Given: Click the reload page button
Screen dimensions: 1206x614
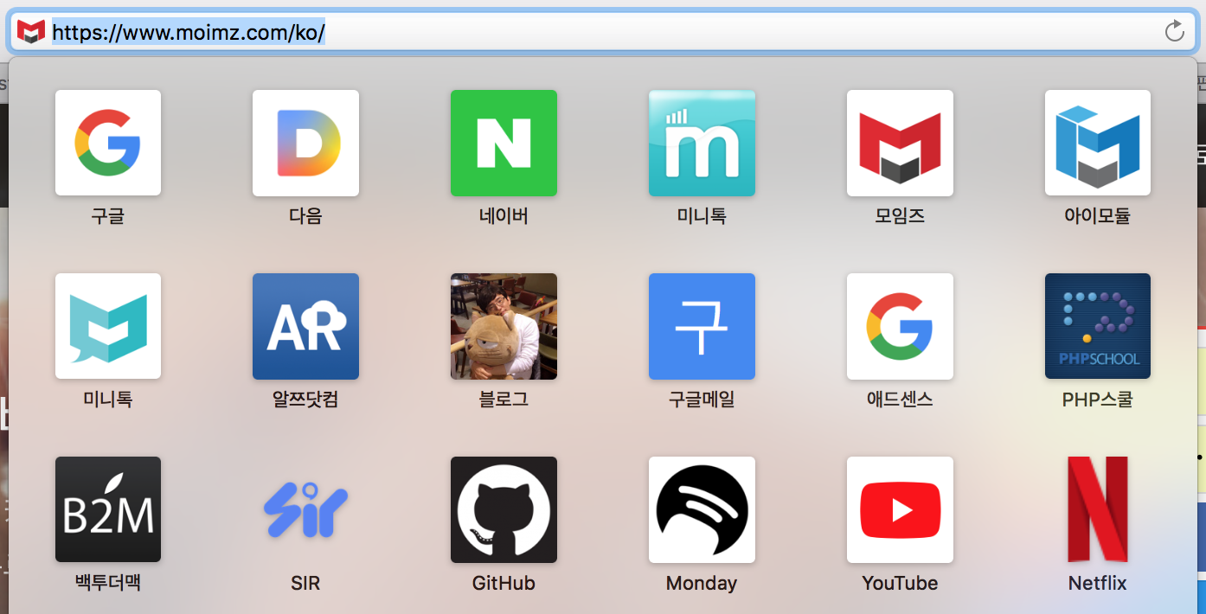Looking at the screenshot, I should pyautogui.click(x=1174, y=32).
